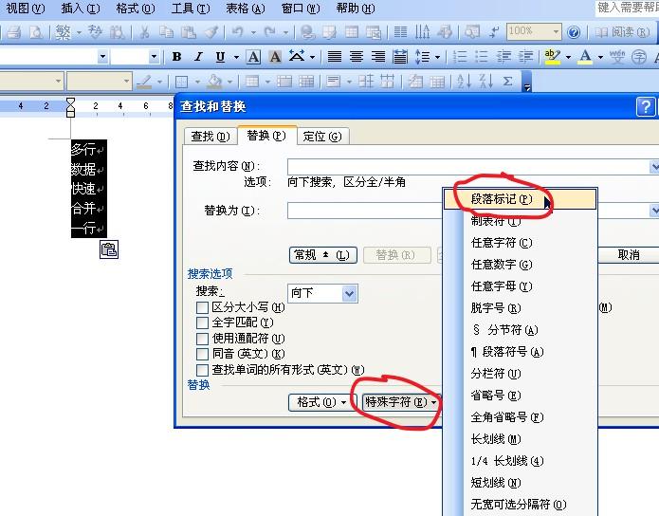The height and width of the screenshot is (516, 659).
Task: Switch to the 定位 tab
Action: tap(322, 137)
